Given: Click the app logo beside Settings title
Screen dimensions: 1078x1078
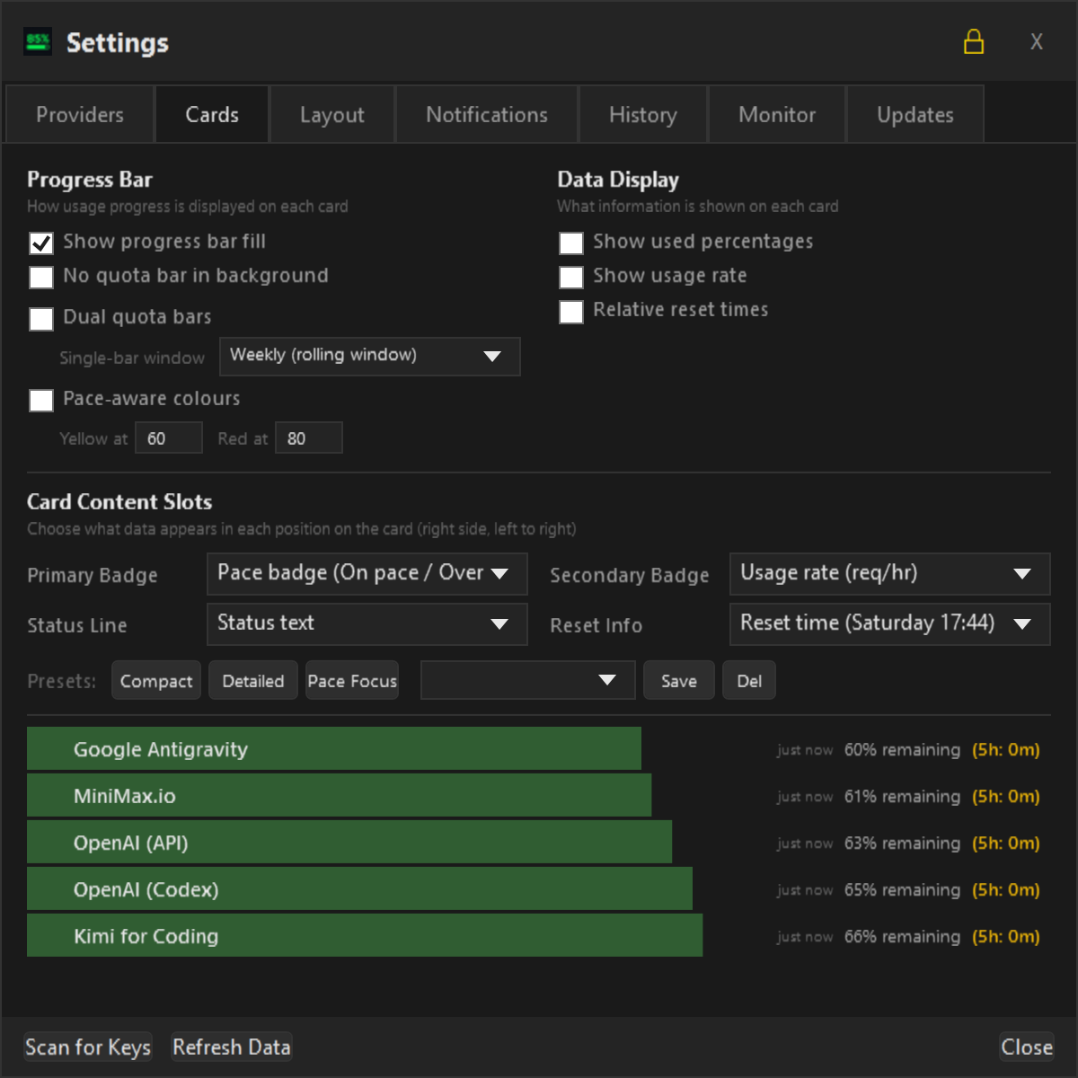Looking at the screenshot, I should tap(38, 41).
